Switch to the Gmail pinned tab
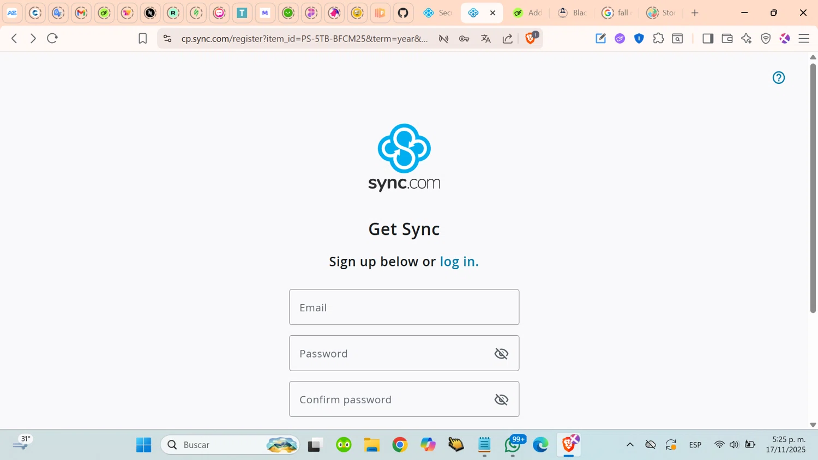This screenshot has width=818, height=460. click(x=81, y=13)
